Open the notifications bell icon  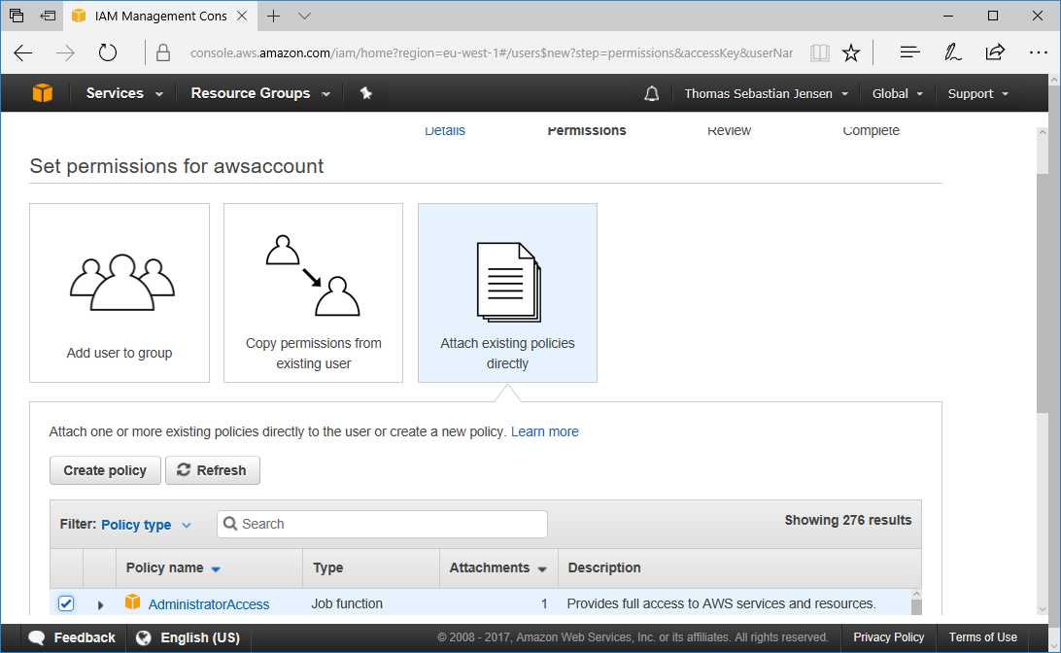click(x=651, y=93)
